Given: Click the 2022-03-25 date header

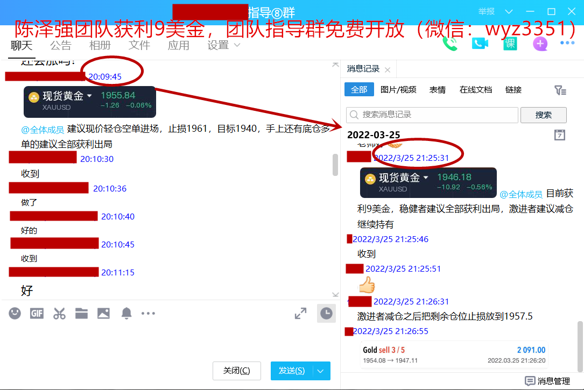Looking at the screenshot, I should (374, 134).
